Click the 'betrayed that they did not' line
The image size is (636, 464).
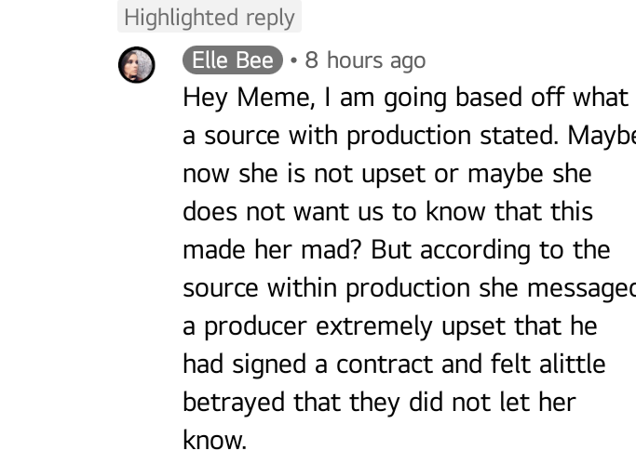[x=379, y=403]
